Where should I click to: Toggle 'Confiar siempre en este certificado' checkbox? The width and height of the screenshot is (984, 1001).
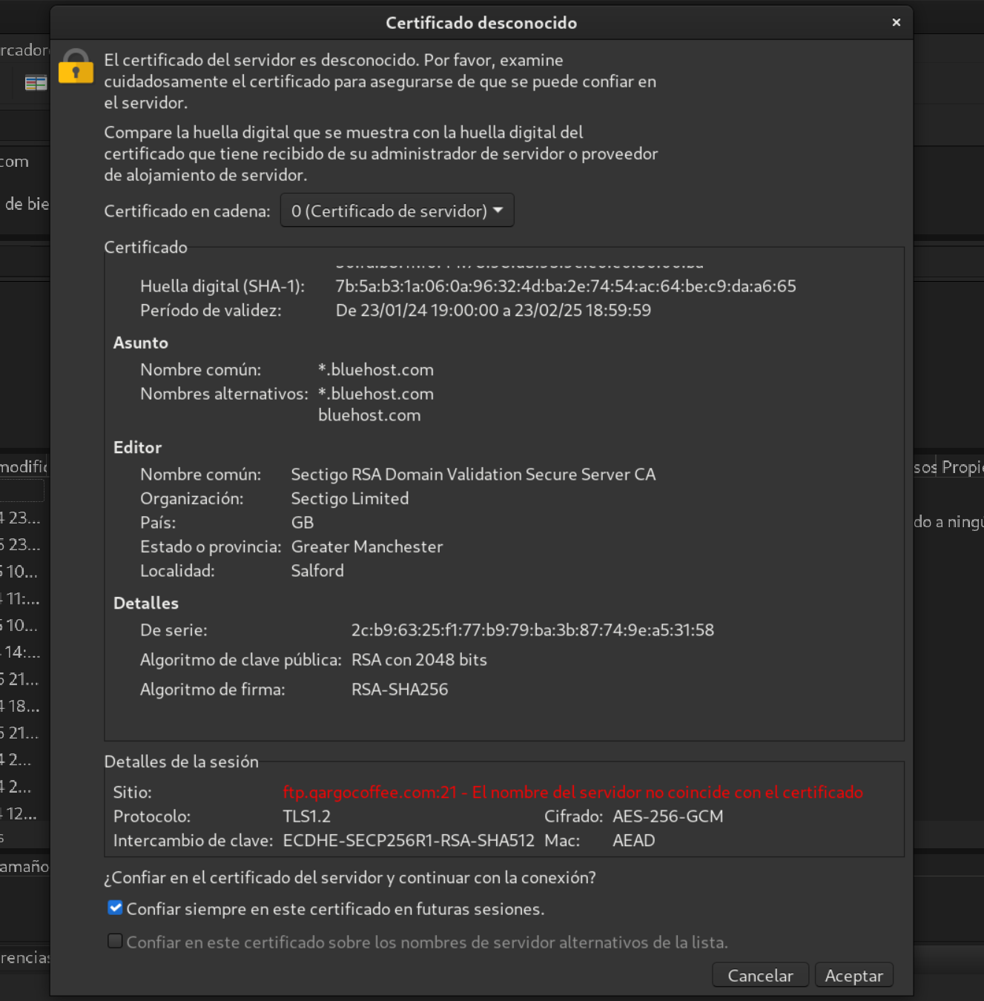tap(115, 908)
